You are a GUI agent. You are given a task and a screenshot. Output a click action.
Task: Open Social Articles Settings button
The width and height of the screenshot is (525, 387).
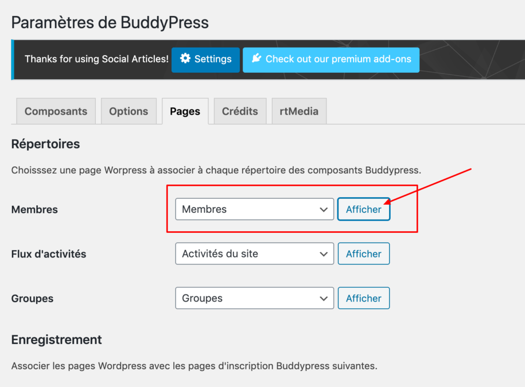point(206,60)
